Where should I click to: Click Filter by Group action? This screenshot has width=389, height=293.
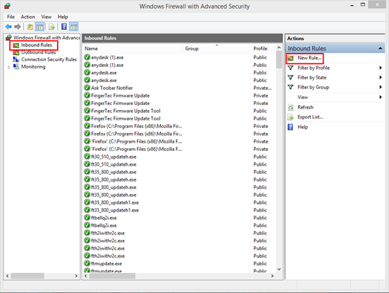pyautogui.click(x=313, y=87)
